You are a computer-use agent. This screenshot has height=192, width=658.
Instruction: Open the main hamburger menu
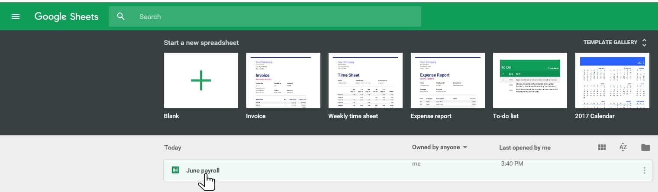16,16
